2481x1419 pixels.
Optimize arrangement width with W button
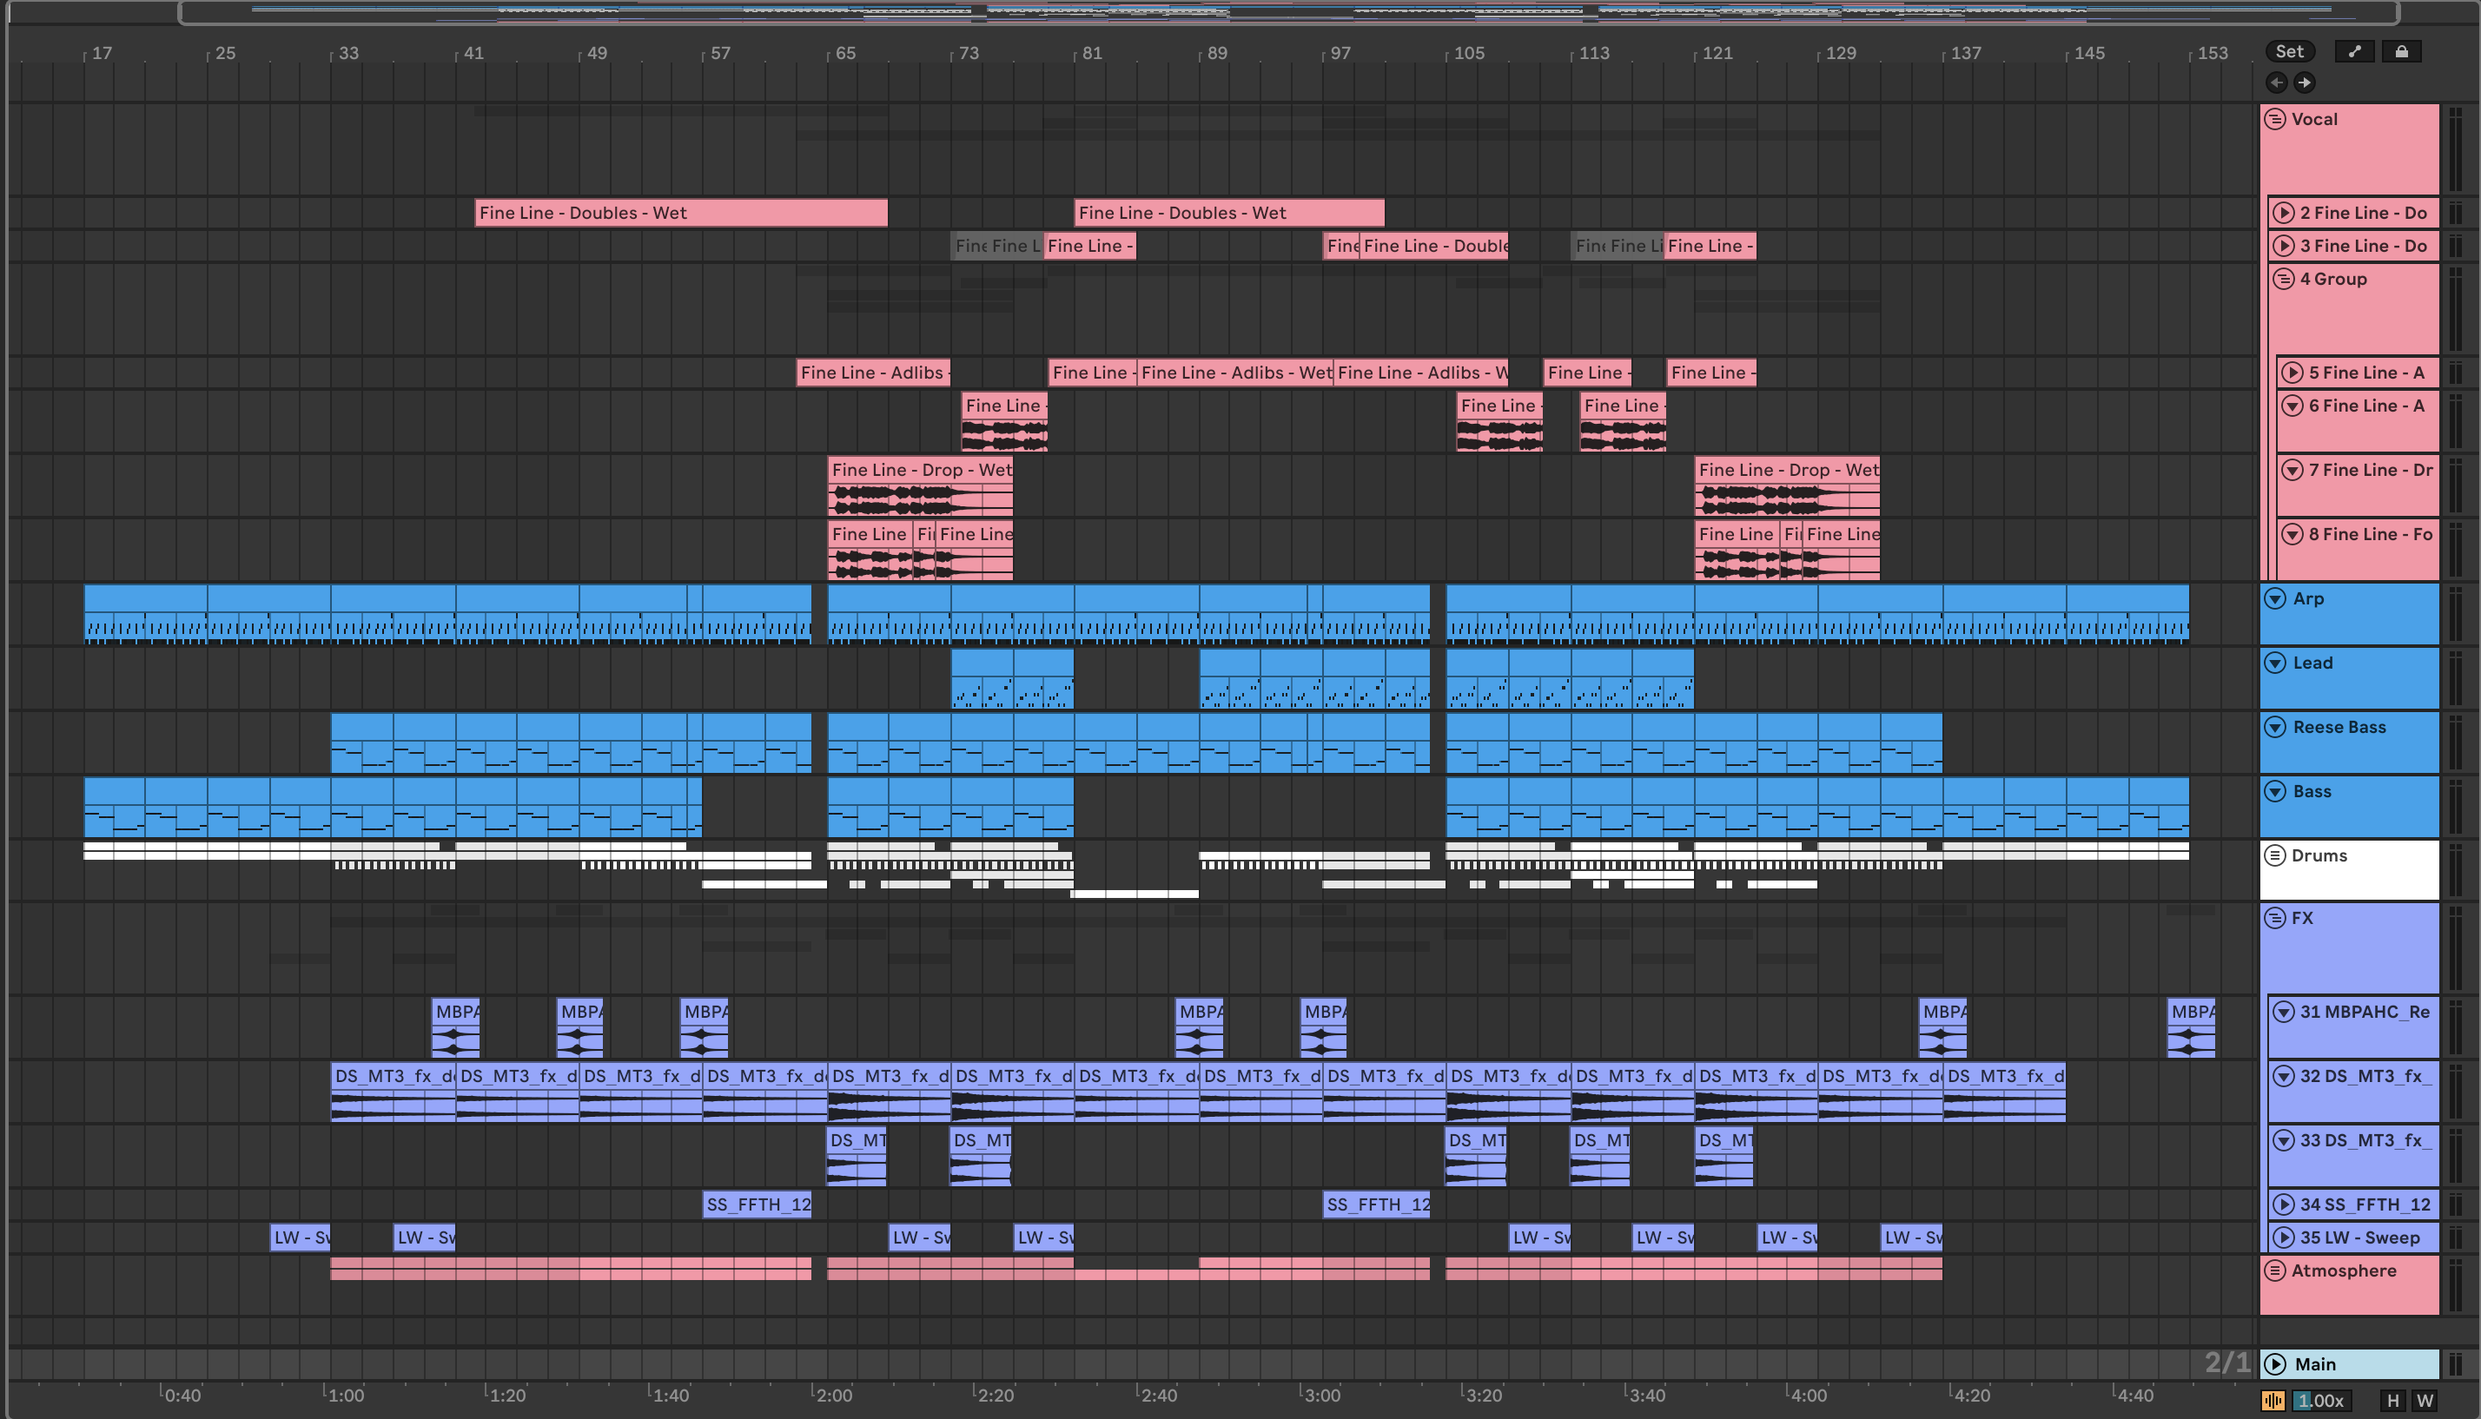click(x=2425, y=1401)
